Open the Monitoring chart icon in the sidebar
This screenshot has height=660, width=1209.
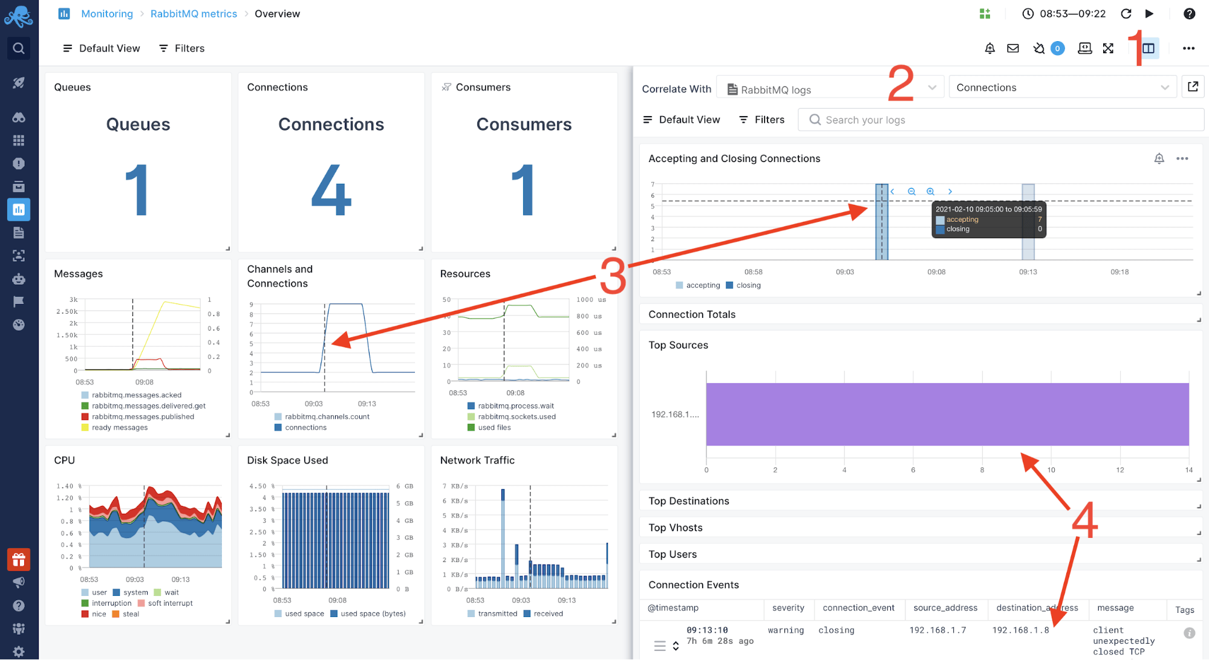coord(19,210)
